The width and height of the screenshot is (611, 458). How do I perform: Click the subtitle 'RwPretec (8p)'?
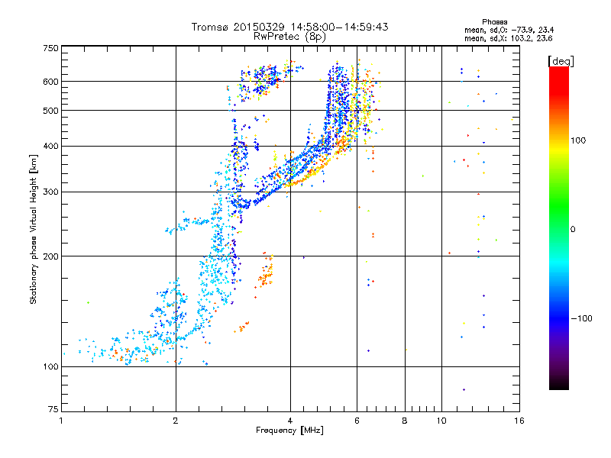[290, 37]
